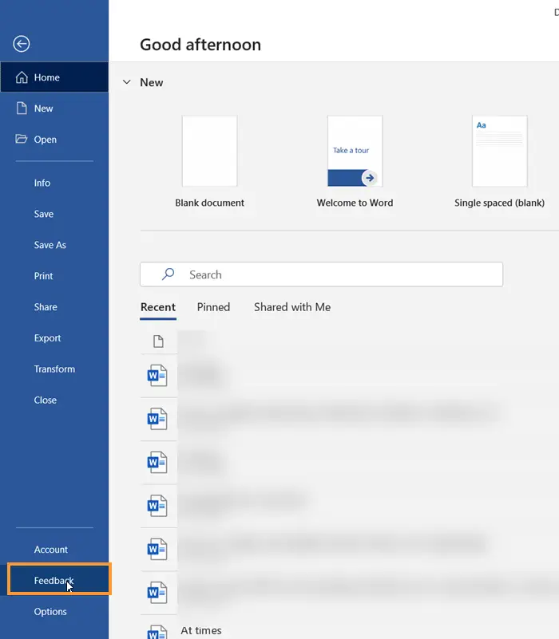Select Single spaced (blank) template thumbnail
Viewport: 559px width, 639px height.
pyautogui.click(x=499, y=152)
